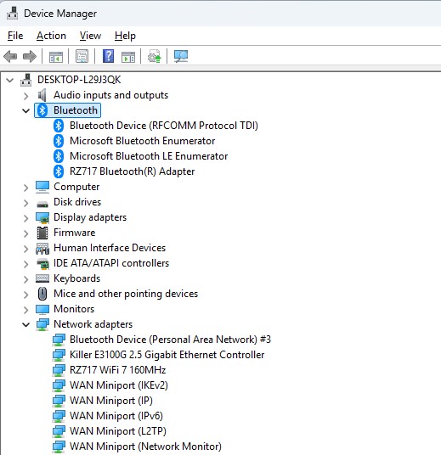
Task: Click the DESKTOP-L29J3QK computer icon
Action: point(25,80)
